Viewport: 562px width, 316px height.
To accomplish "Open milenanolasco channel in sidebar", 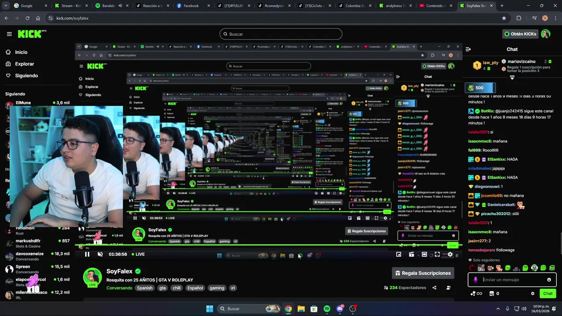I will pyautogui.click(x=37, y=294).
